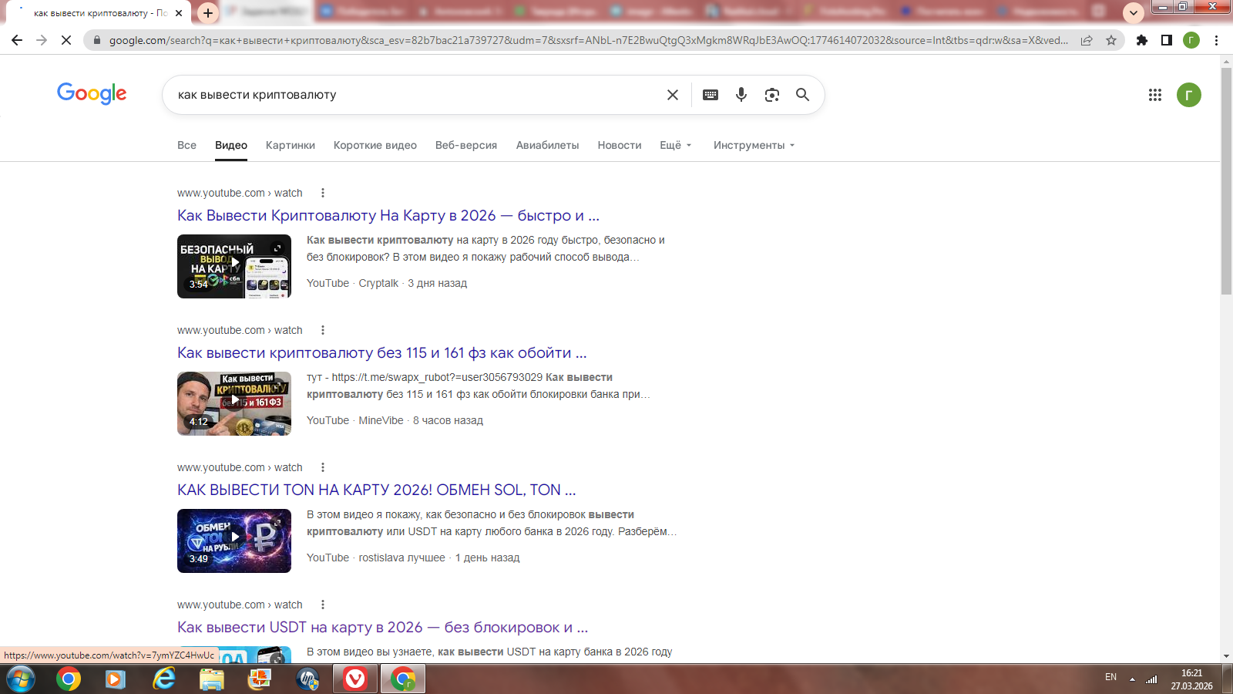This screenshot has height=694, width=1233.
Task: Click the page vertical scrollbar thumb
Action: point(1226,181)
